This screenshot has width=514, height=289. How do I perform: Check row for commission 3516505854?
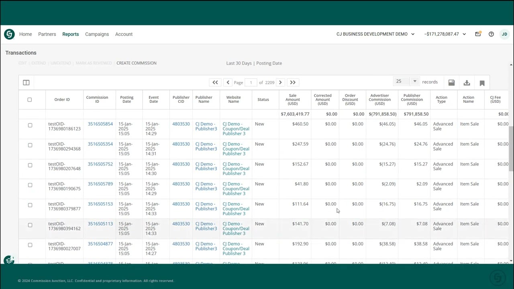tap(30, 125)
